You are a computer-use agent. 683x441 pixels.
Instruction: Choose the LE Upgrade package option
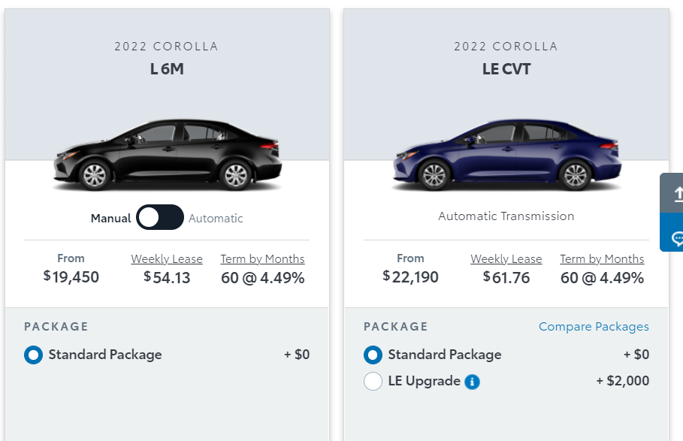coord(373,381)
